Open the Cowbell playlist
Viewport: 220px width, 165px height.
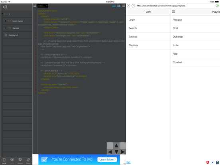click(195, 62)
